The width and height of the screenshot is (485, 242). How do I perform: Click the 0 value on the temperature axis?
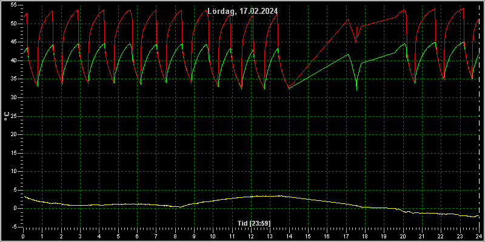[x=19, y=208]
